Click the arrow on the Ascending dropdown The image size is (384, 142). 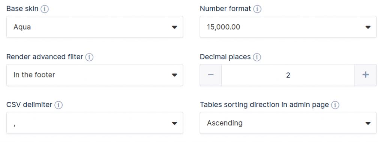pos(368,123)
